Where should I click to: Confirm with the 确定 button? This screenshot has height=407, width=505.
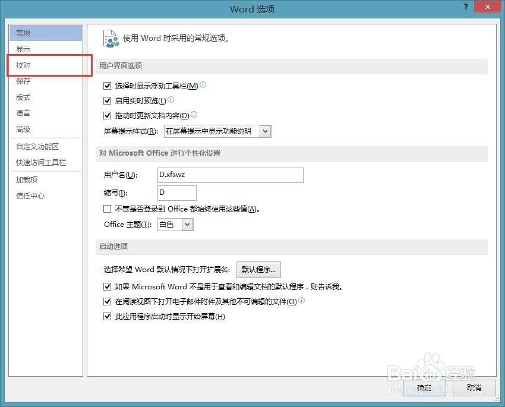[x=424, y=387]
